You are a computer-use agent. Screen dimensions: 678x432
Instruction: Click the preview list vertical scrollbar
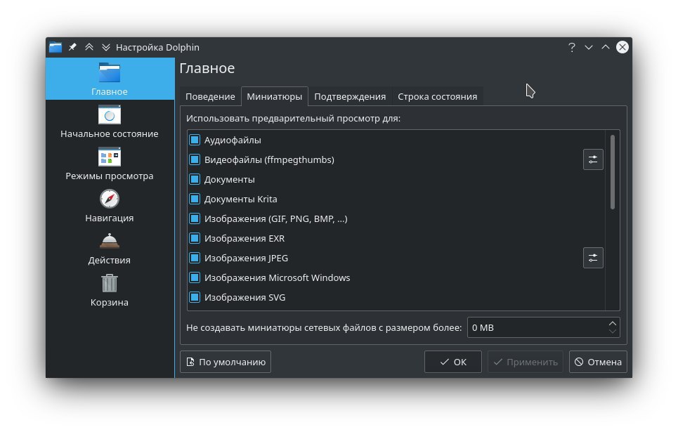[x=612, y=172]
